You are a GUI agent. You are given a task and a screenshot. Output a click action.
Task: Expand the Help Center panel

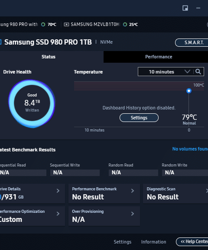(192, 242)
